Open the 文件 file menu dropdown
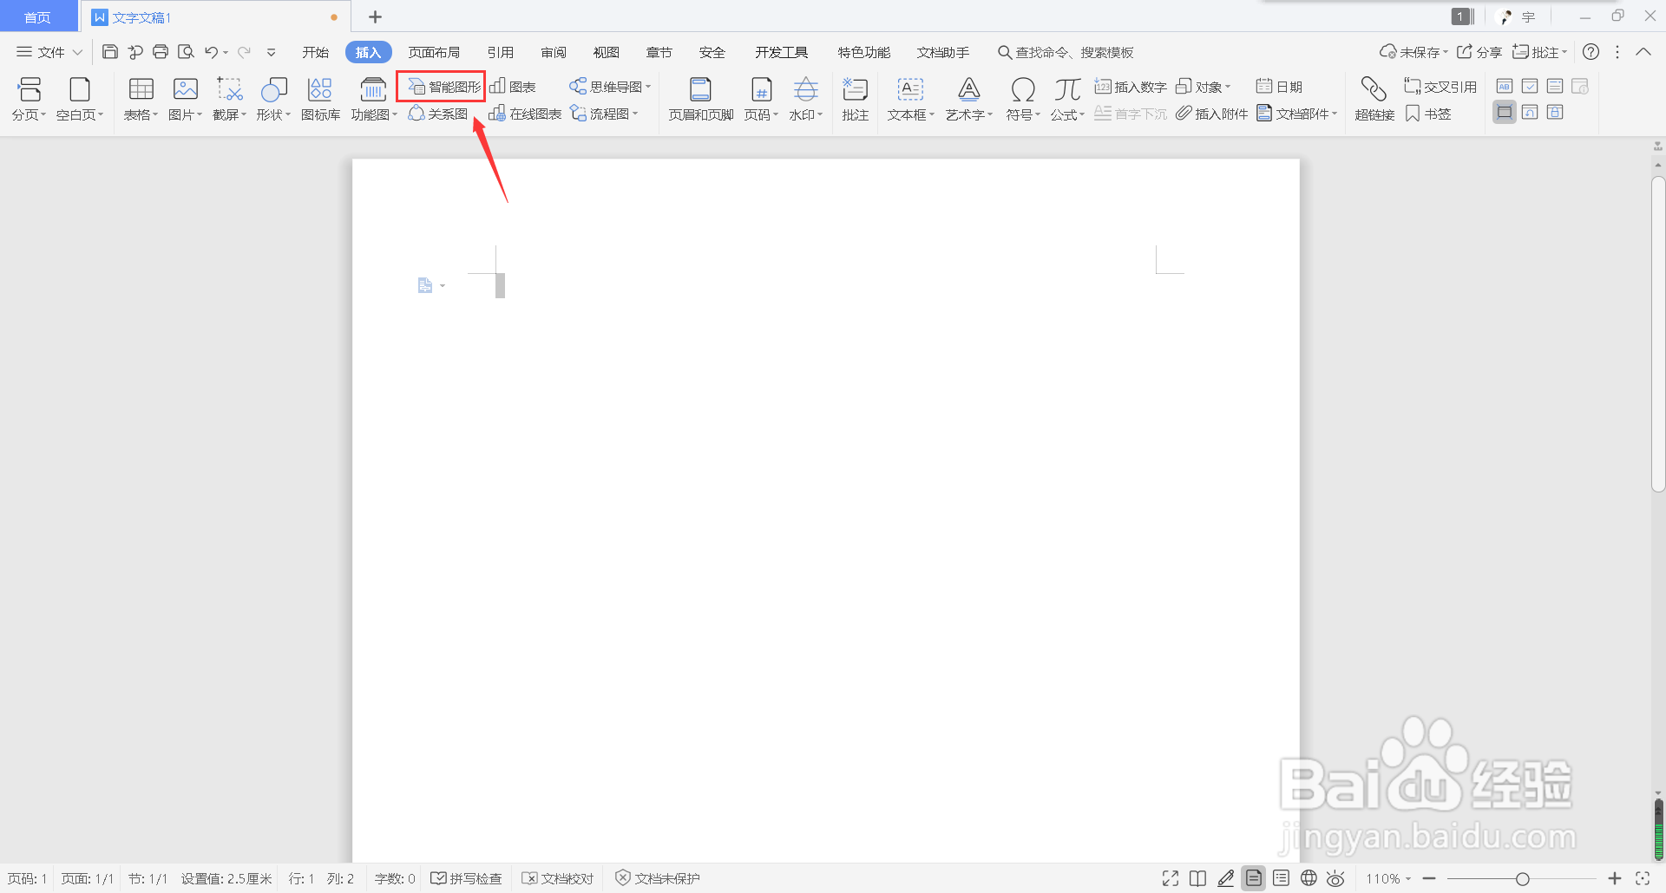This screenshot has width=1666, height=893. 49,52
